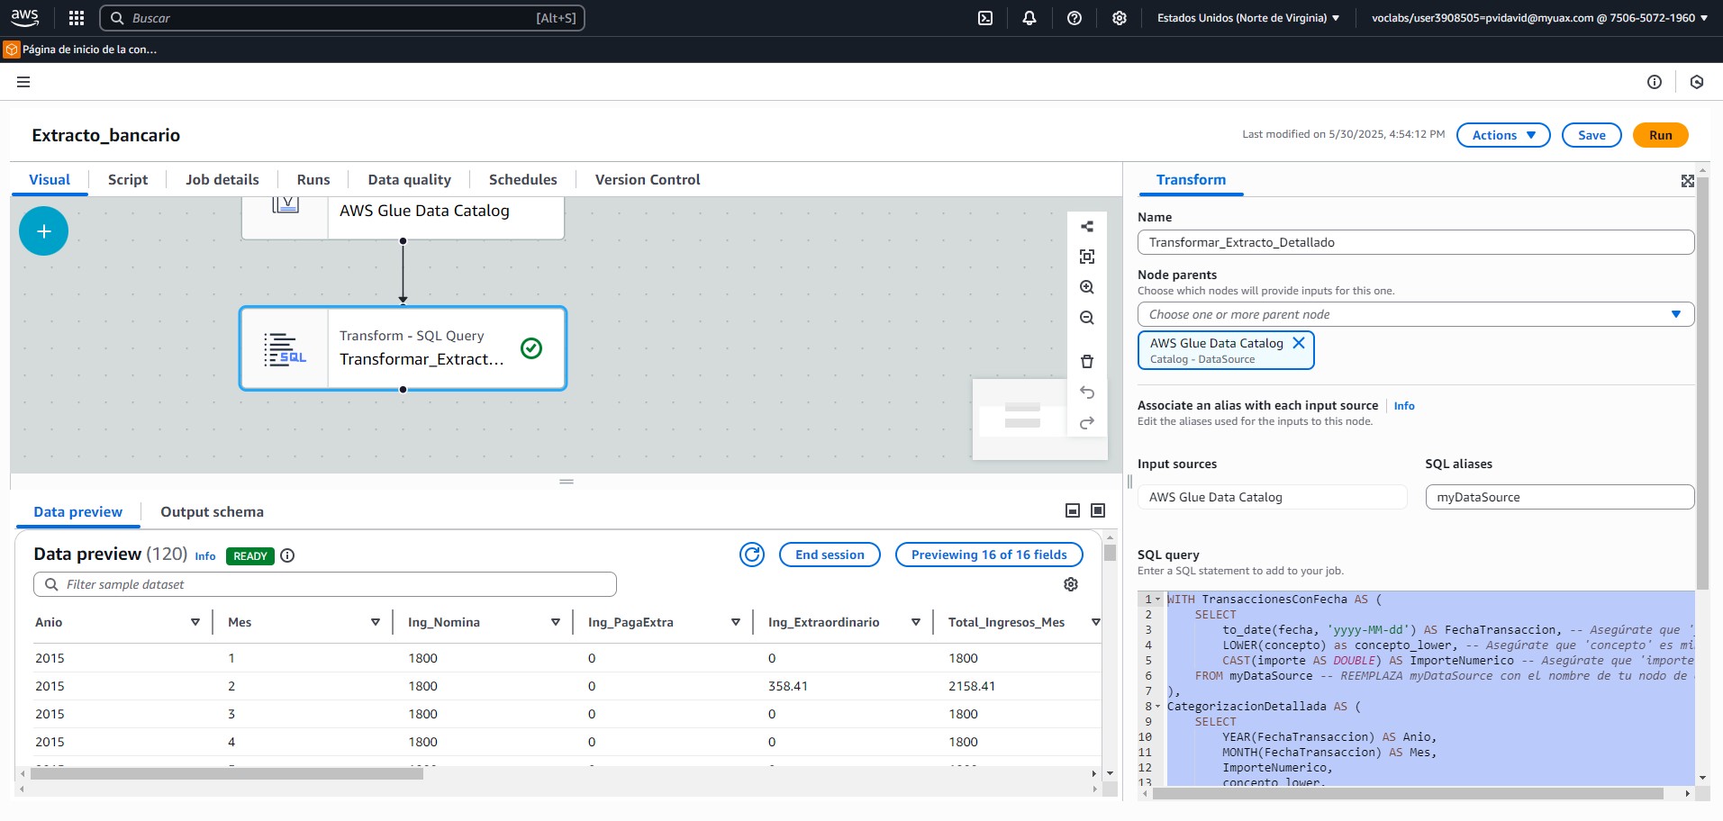Open the notifications bell

click(x=1029, y=18)
